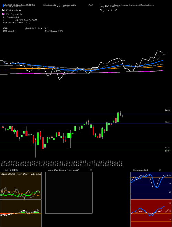Click the 'Avg Vol: 0.02 M' text
The width and height of the screenshot is (172, 227).
pos(110,6)
